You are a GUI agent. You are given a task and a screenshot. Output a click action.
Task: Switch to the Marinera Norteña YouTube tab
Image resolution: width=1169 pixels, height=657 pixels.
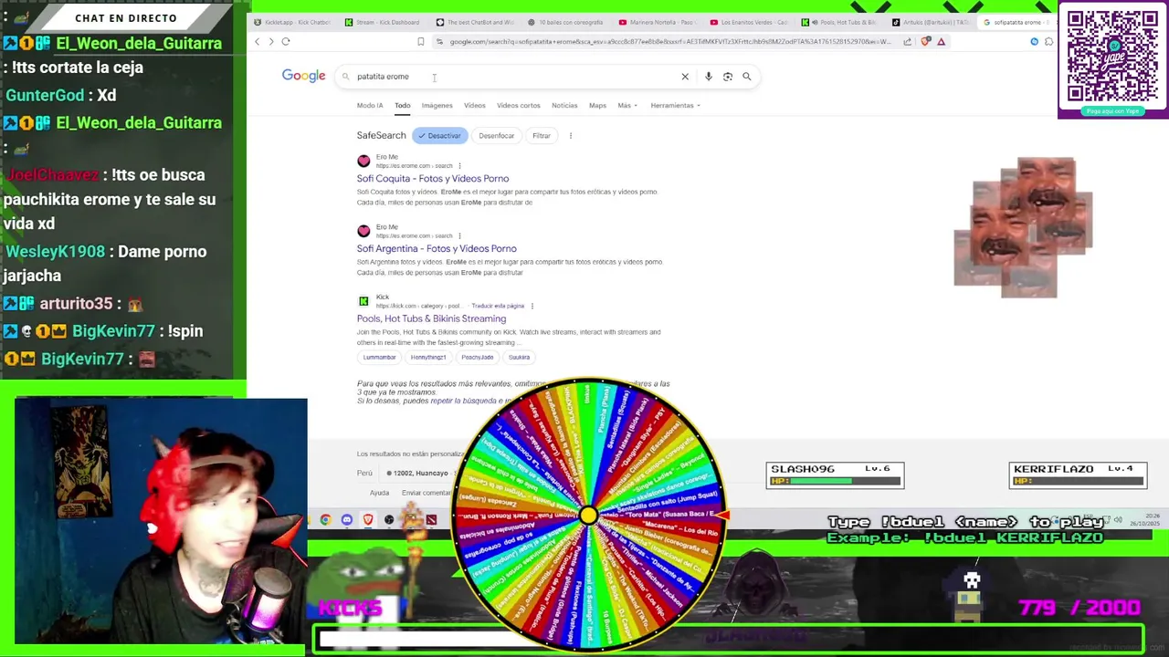point(658,22)
